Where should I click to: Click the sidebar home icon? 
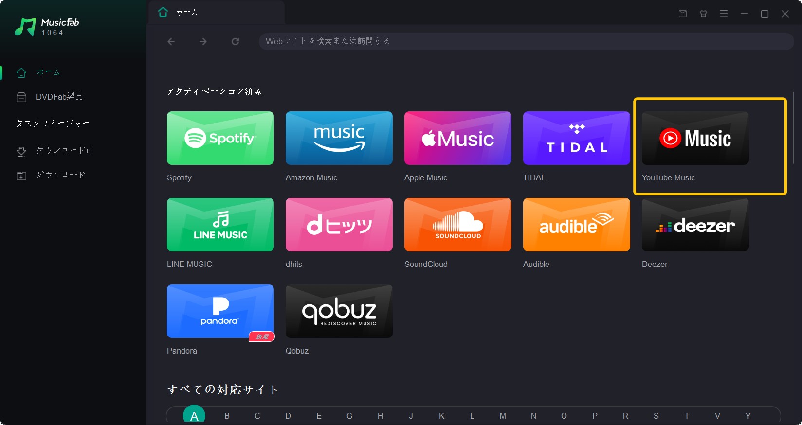point(21,73)
